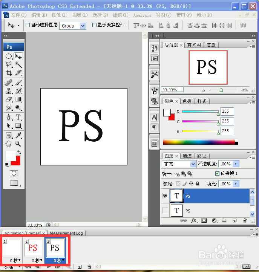Change frame 1 delay time

tap(15, 260)
